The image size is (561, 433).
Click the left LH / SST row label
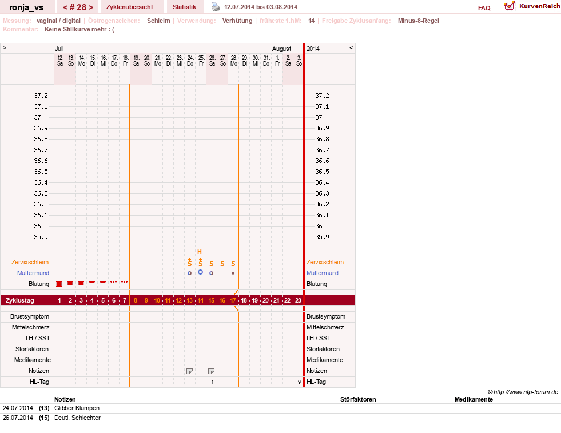38,338
